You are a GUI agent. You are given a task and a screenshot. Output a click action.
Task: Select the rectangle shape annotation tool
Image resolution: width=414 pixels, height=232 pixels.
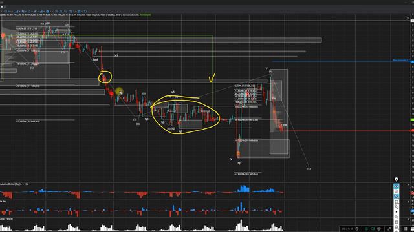coord(397,202)
